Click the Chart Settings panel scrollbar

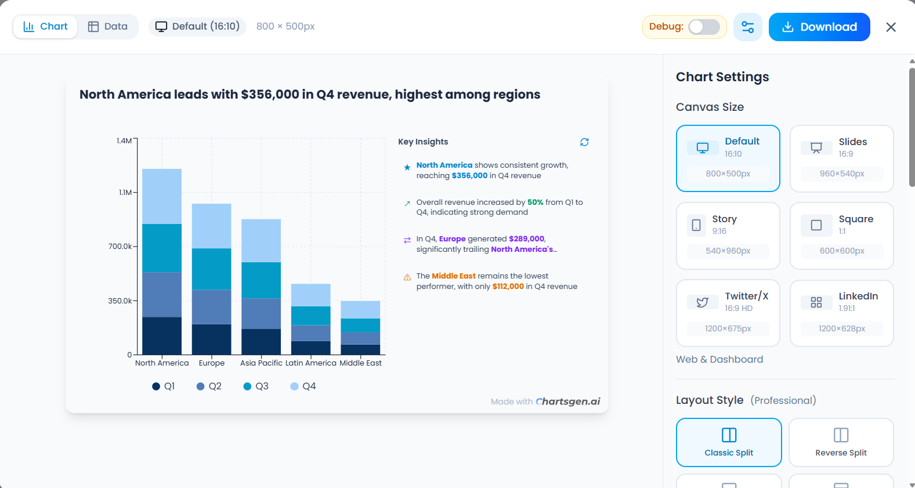pyautogui.click(x=912, y=128)
